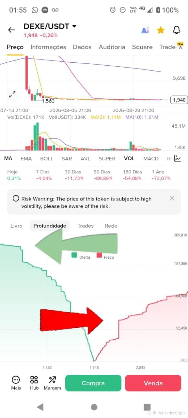
Task: Open the AI assistant icon
Action: [x=145, y=30]
